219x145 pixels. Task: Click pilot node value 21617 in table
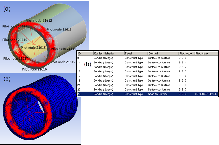182,90
